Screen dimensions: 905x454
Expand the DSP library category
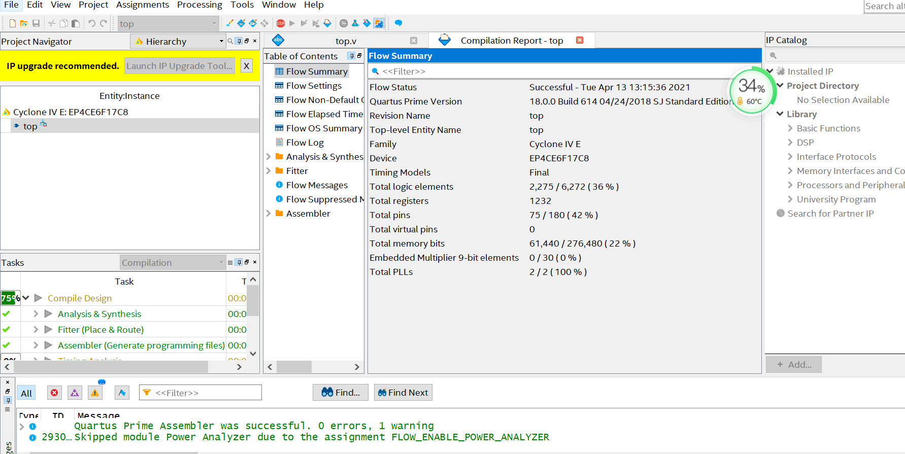790,143
